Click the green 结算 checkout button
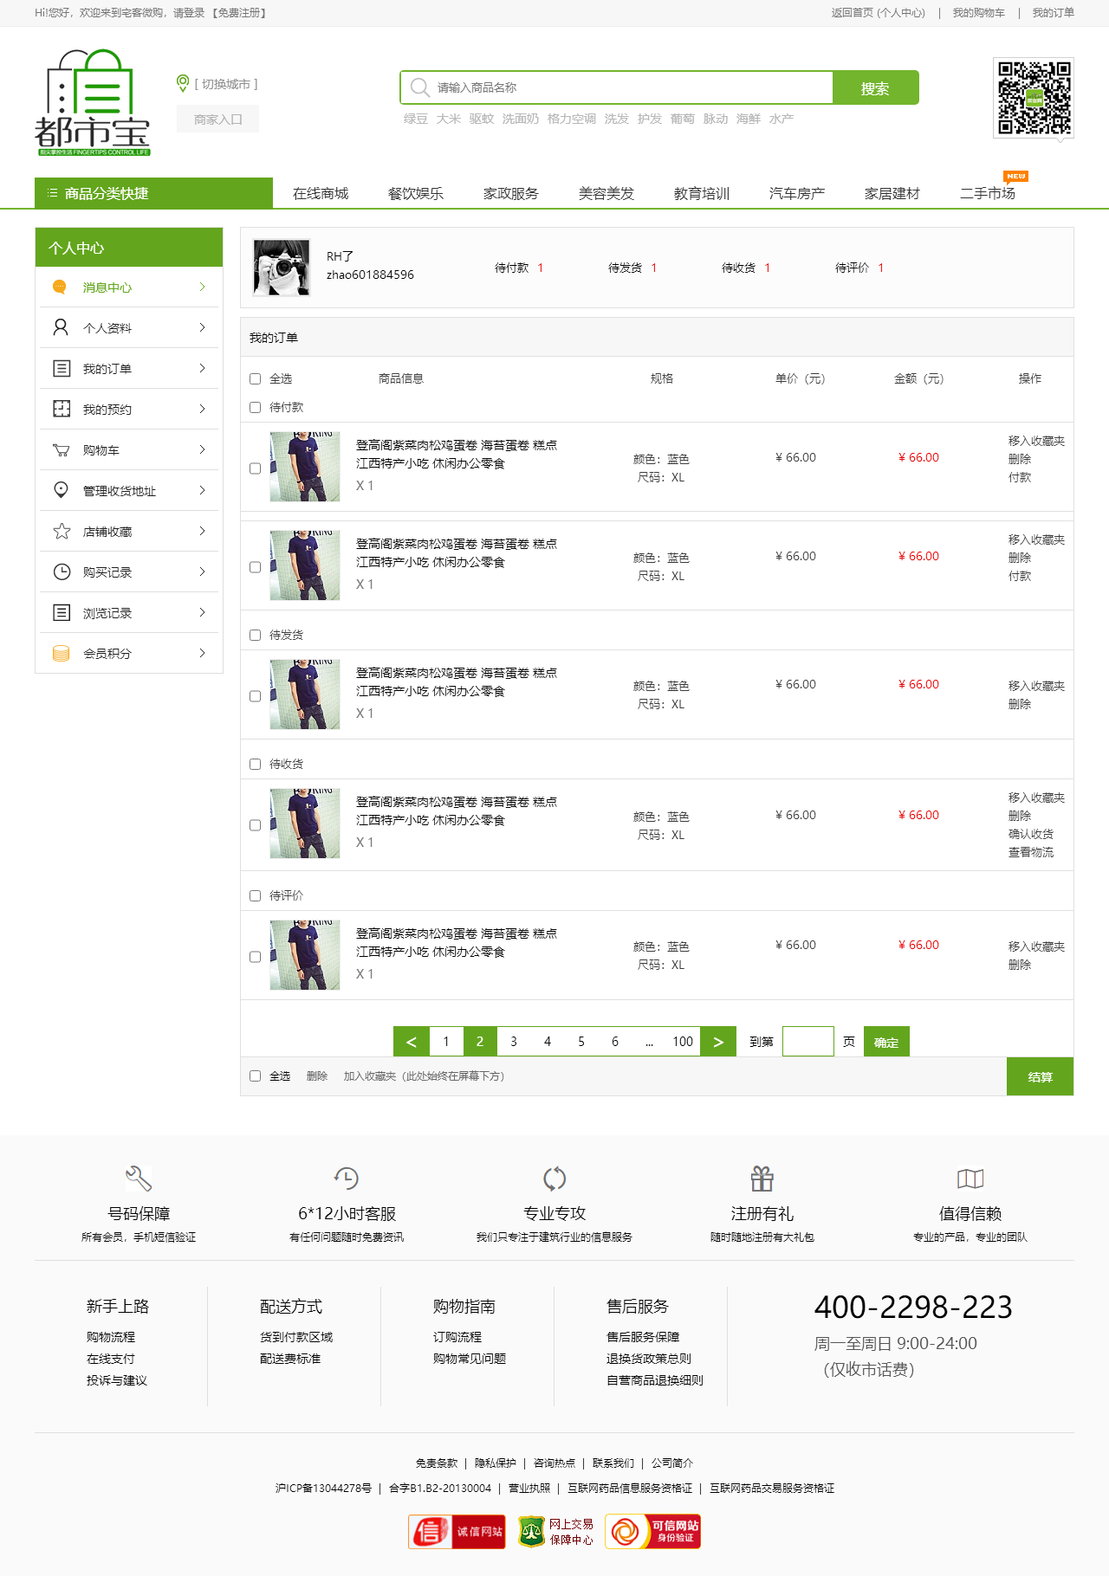This screenshot has width=1109, height=1576. (1040, 1076)
